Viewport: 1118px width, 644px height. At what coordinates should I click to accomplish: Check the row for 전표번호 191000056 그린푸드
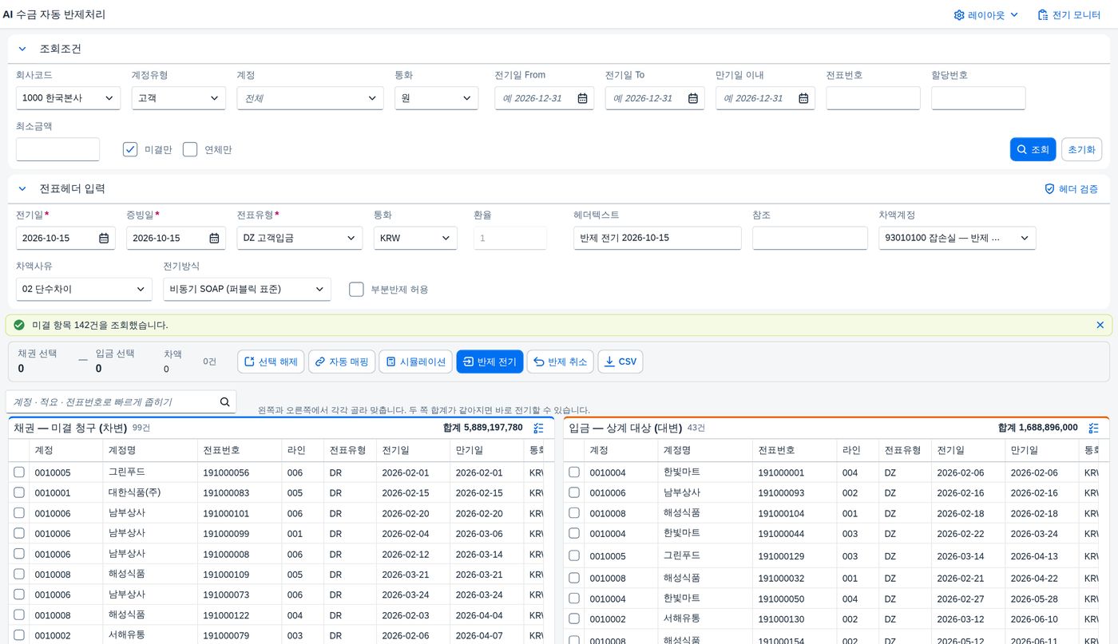(x=19, y=472)
